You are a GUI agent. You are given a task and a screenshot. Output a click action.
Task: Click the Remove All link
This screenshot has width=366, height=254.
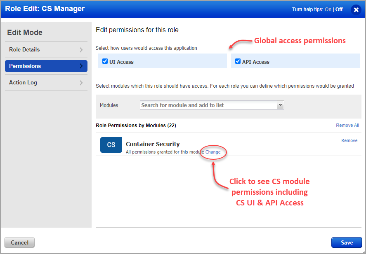point(347,125)
